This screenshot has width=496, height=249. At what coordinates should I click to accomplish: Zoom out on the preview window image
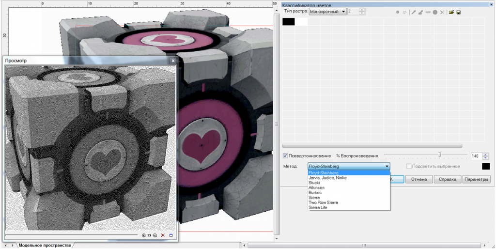[155, 235]
